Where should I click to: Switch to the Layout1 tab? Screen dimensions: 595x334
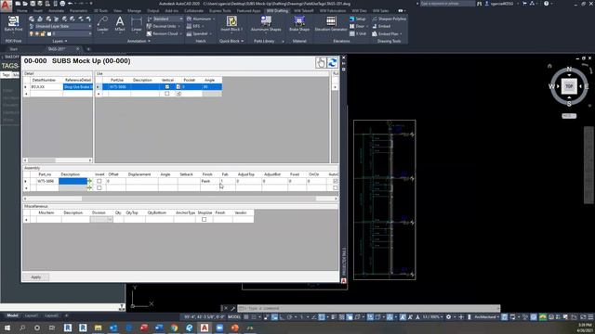point(31,315)
